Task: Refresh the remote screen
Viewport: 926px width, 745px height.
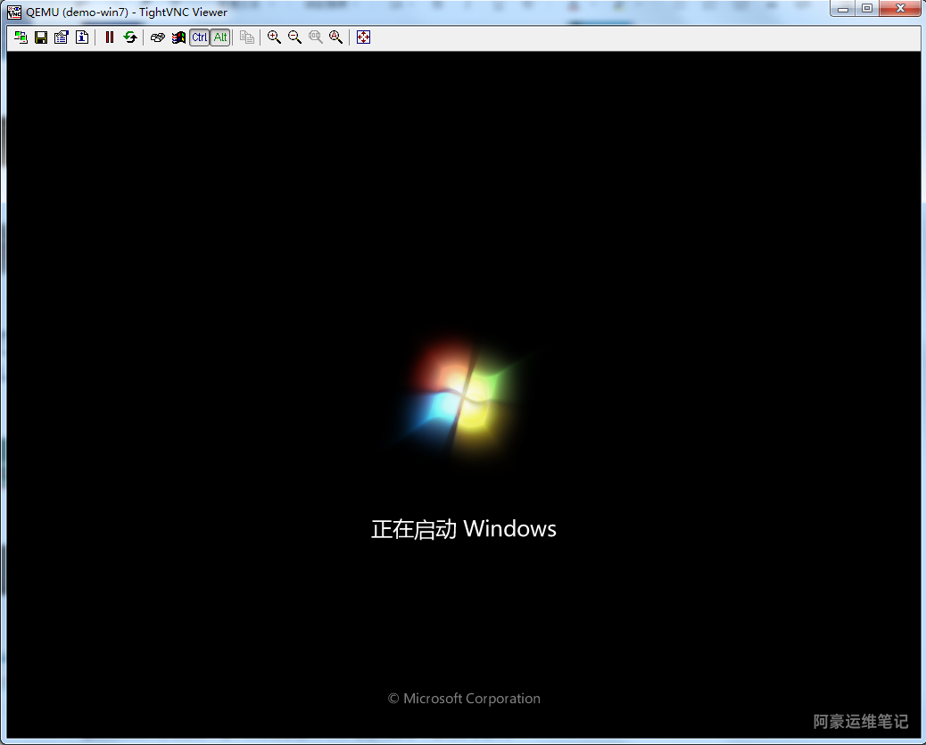Action: coord(130,37)
